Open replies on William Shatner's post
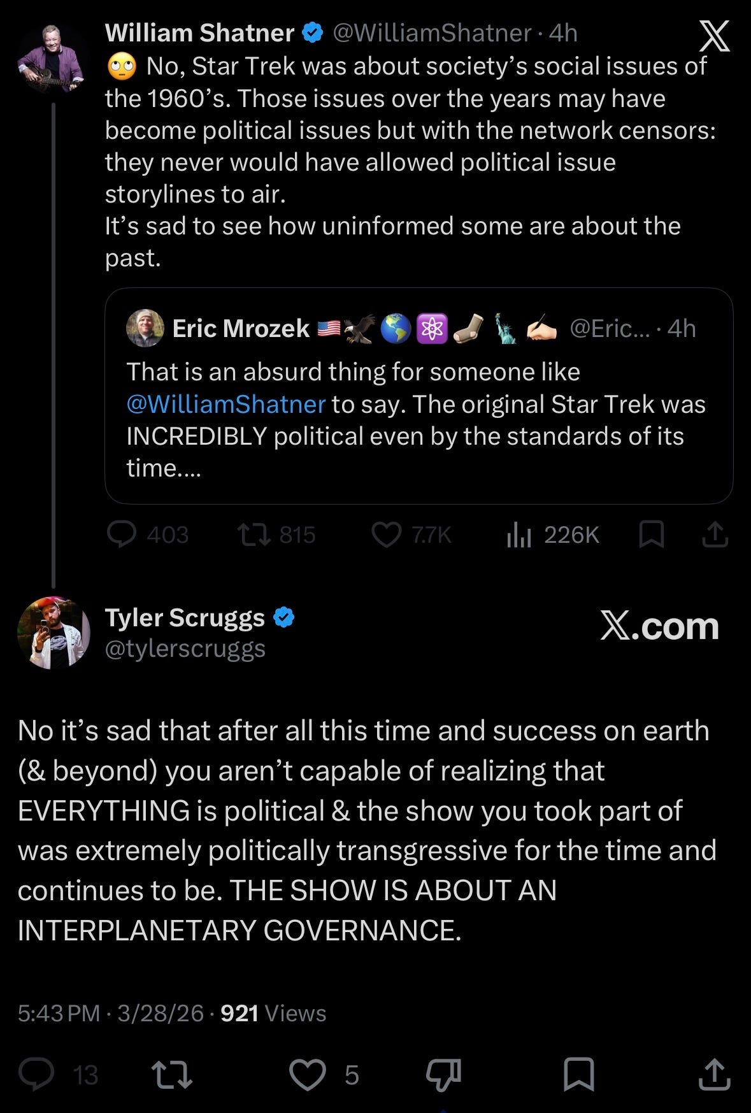 click(x=122, y=535)
